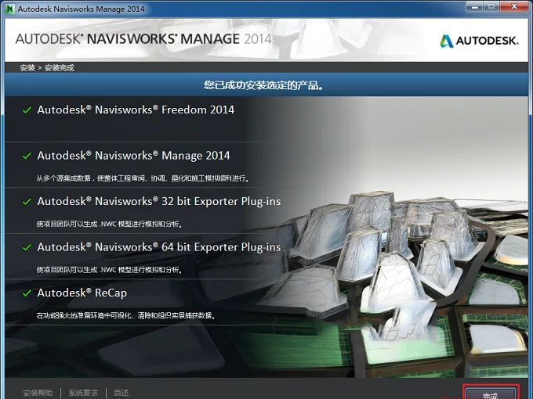This screenshot has width=533, height=399.
Task: Select the Autodesk ReCap entry
Action: click(82, 293)
